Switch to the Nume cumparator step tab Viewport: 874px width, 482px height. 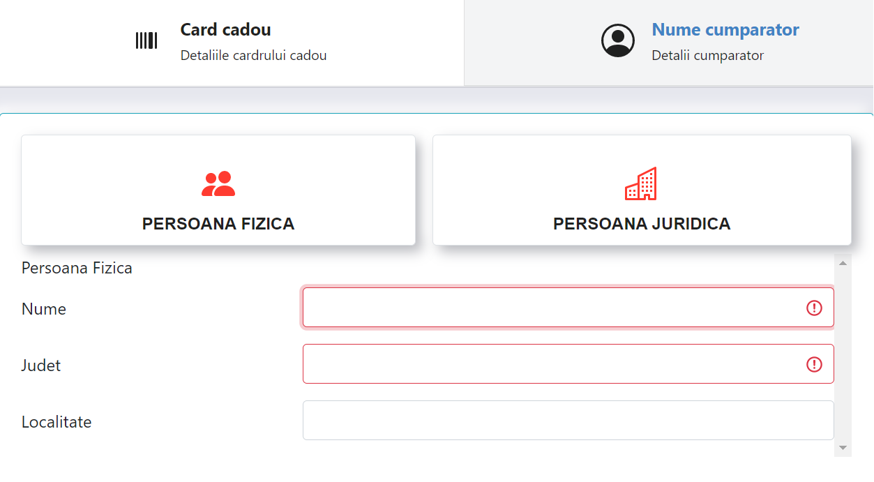coord(669,43)
